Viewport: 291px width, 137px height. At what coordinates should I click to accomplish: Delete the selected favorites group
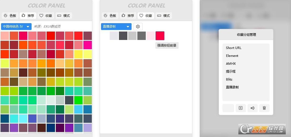click(264, 108)
